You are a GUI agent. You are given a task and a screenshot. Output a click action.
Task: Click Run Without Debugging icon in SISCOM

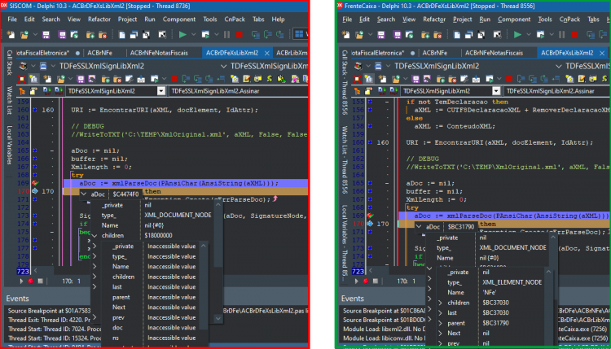coord(205,35)
